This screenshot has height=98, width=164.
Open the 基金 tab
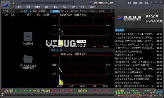[56, 7]
